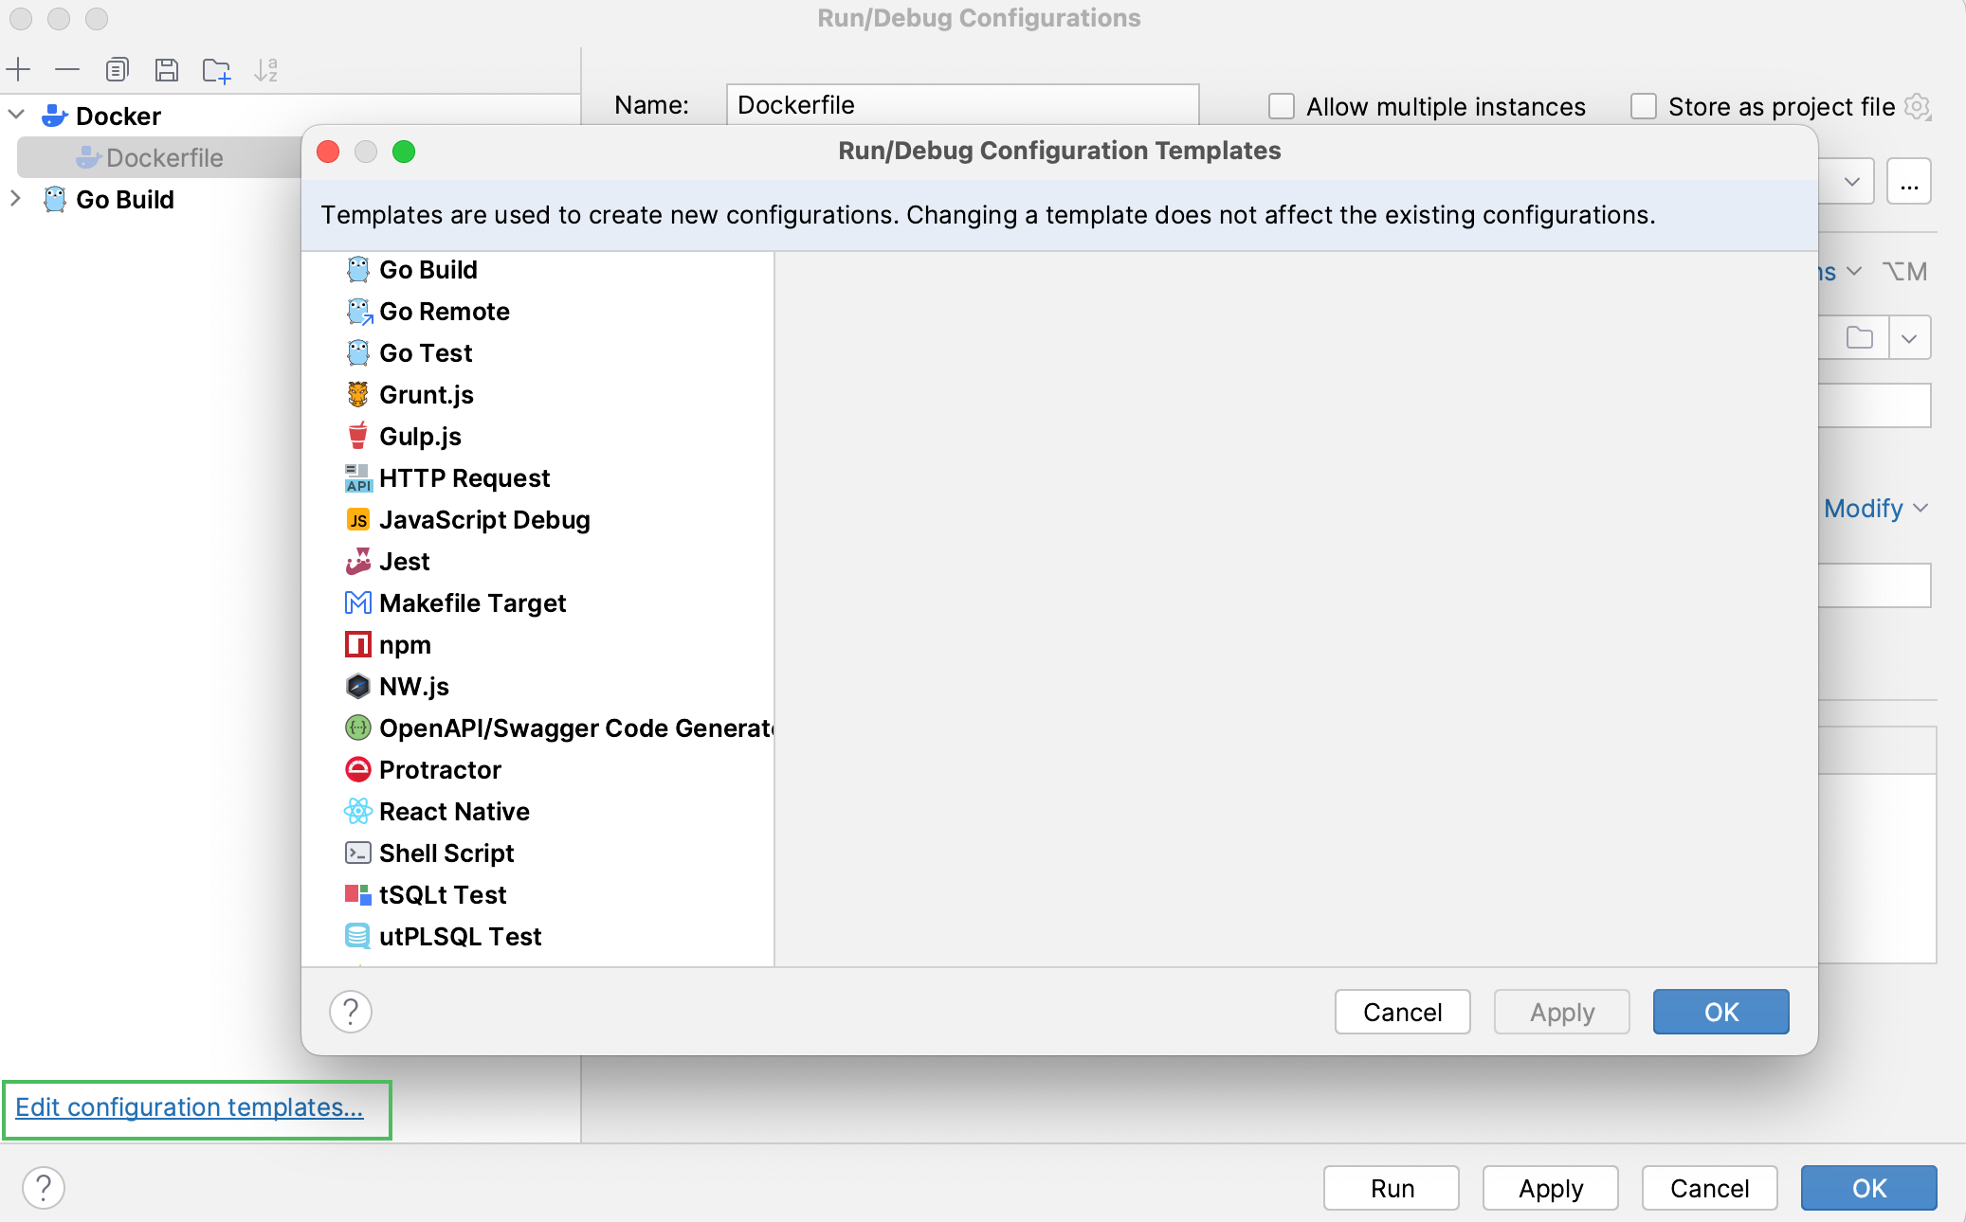Select React Native configuration template
The height and width of the screenshot is (1222, 1966).
(455, 811)
